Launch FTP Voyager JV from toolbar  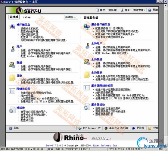click(x=90, y=128)
